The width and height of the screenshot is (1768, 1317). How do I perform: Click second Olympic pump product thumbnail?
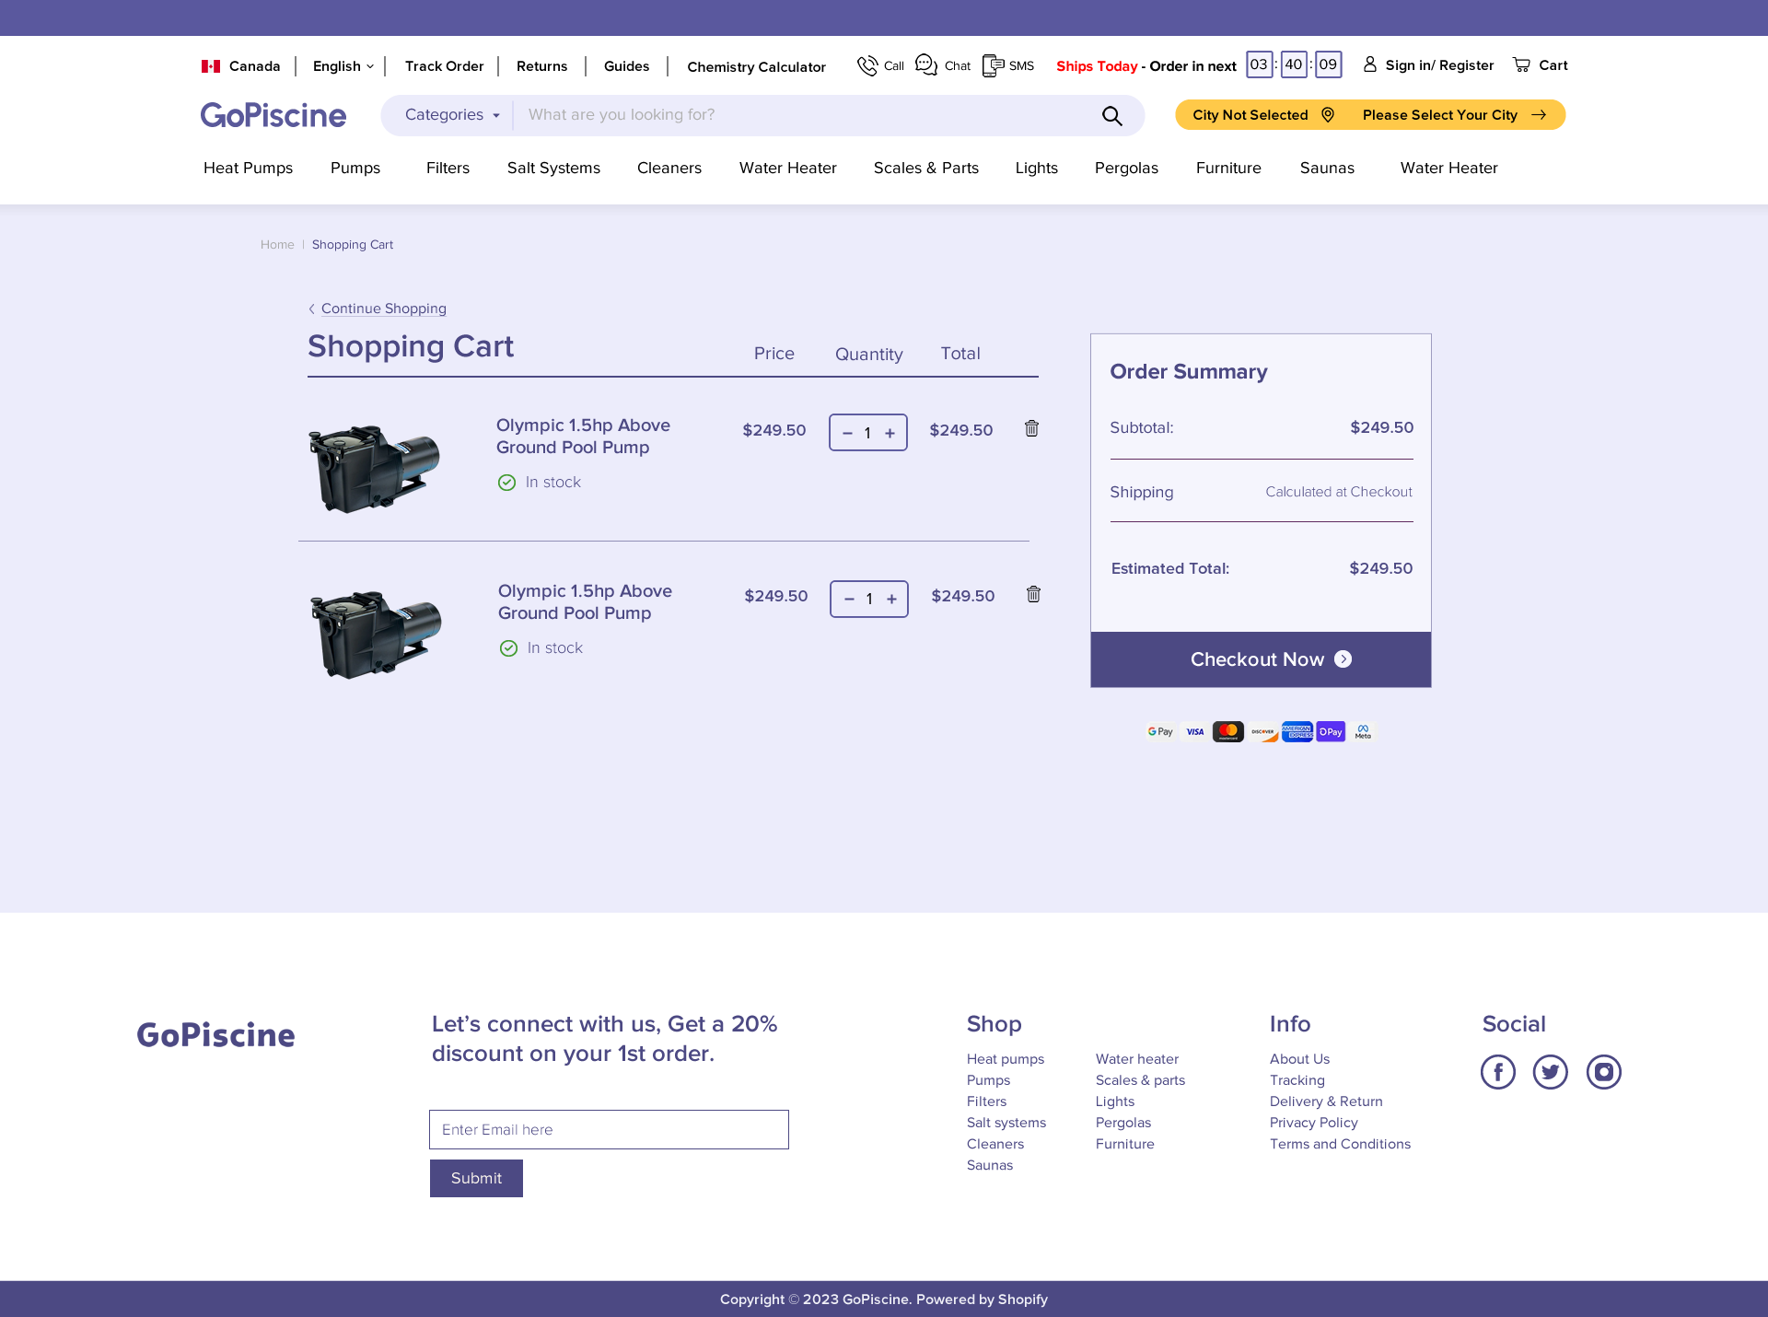click(x=377, y=635)
